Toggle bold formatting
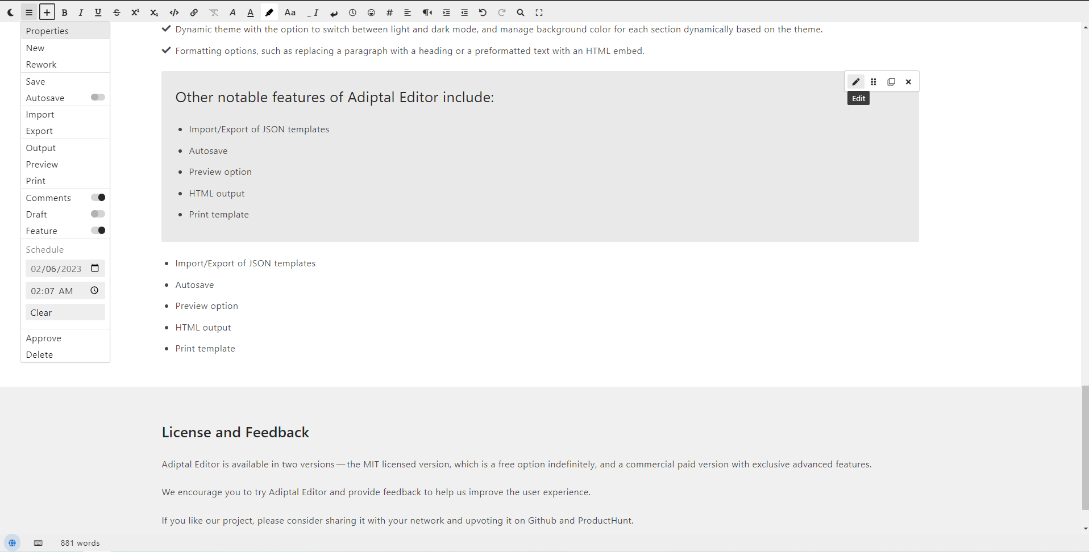The image size is (1089, 552). pyautogui.click(x=64, y=12)
